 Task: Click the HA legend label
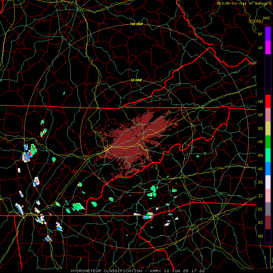261,102
